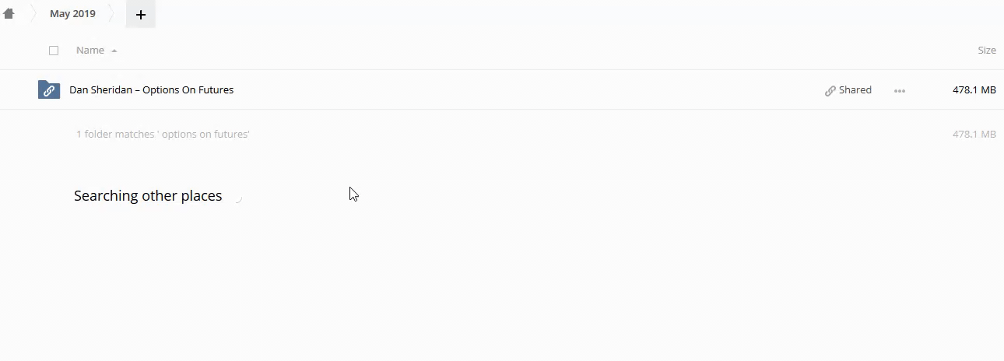
Task: Open the May 2019 breadcrumb
Action: (72, 13)
